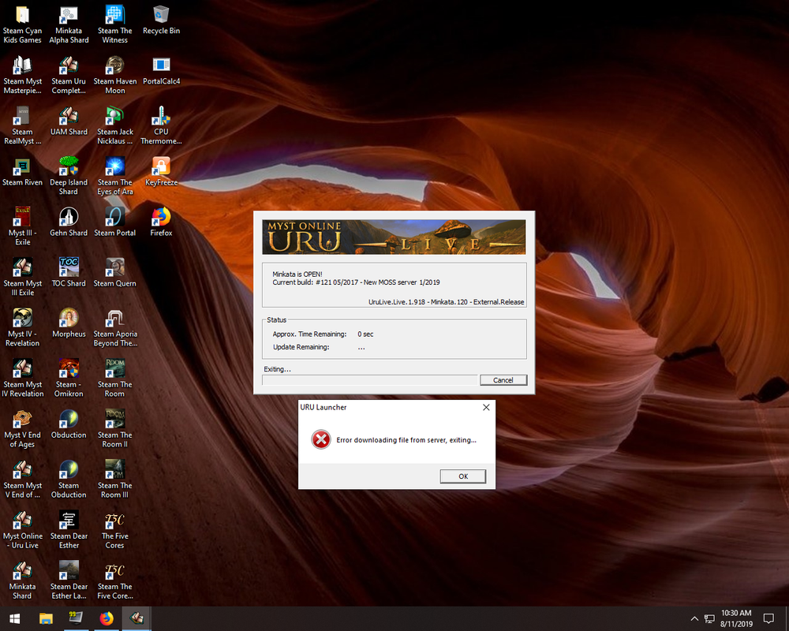Viewport: 789px width, 631px height.
Task: Select the Recycle Bin icon
Action: point(161,21)
